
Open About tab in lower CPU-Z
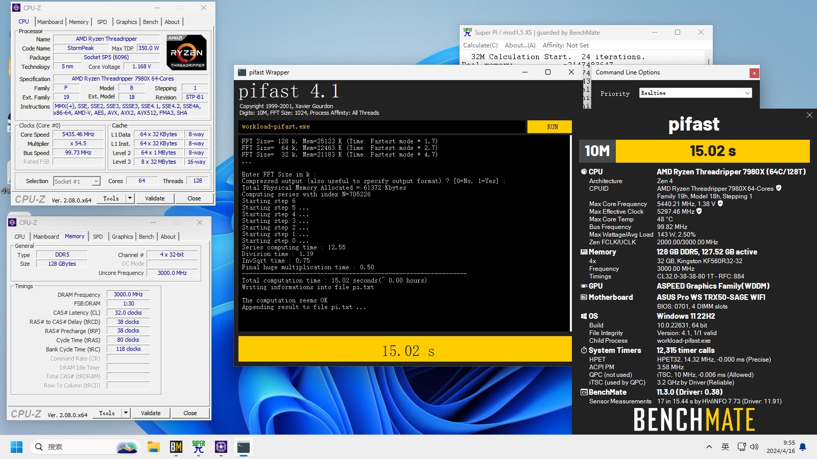168,237
